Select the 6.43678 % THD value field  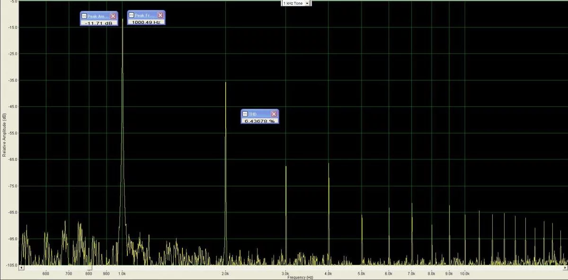coord(259,121)
